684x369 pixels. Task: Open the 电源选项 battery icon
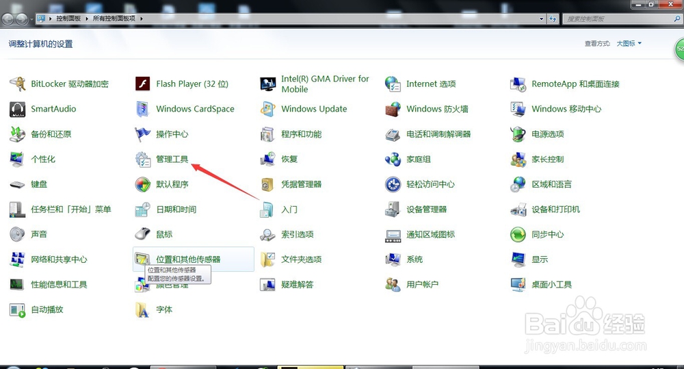pos(518,134)
